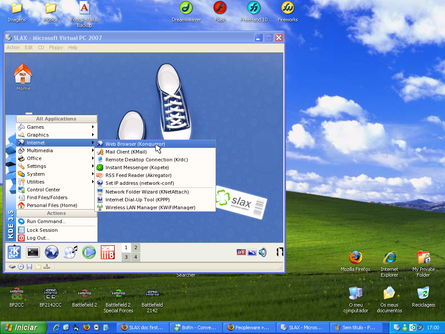Switch to virtual desktop 2 in pager
445x334 pixels.
point(136,247)
